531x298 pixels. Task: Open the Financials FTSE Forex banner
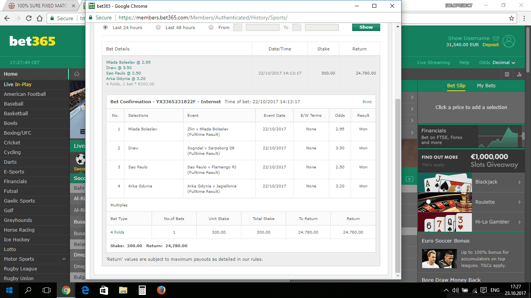472,137
